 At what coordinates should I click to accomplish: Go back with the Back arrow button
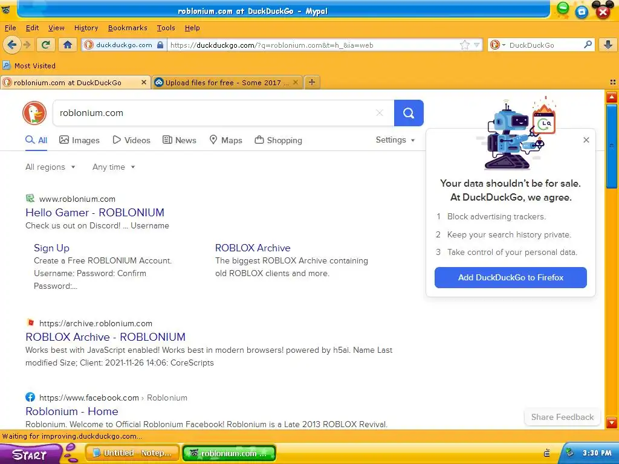[11, 45]
